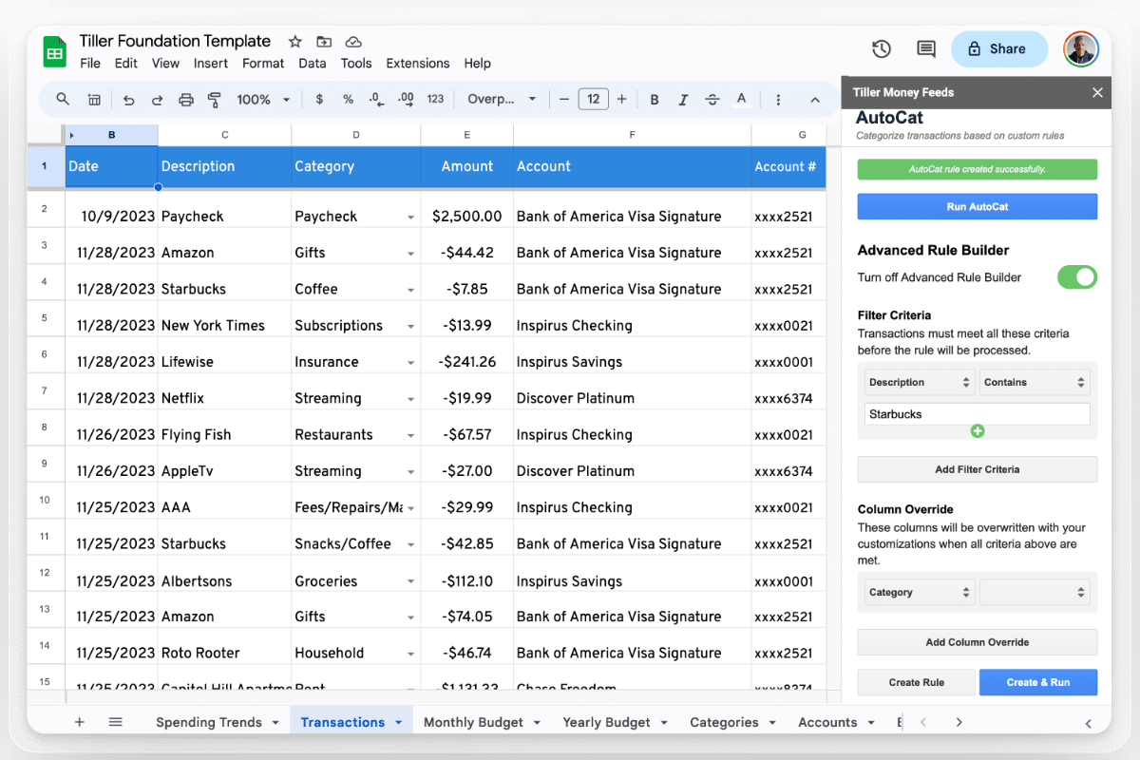Switch to the Monthly Budget sheet tab
The height and width of the screenshot is (760, 1140).
pyautogui.click(x=473, y=722)
